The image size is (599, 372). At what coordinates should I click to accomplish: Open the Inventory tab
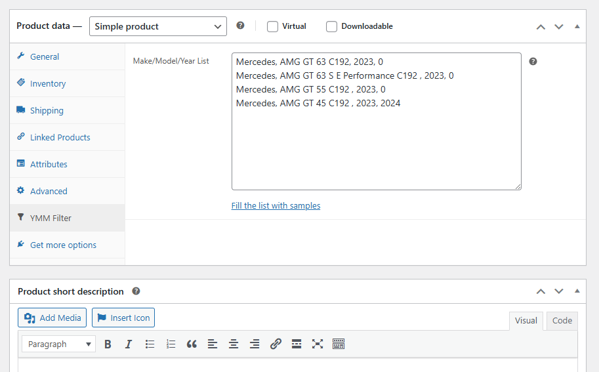point(67,83)
